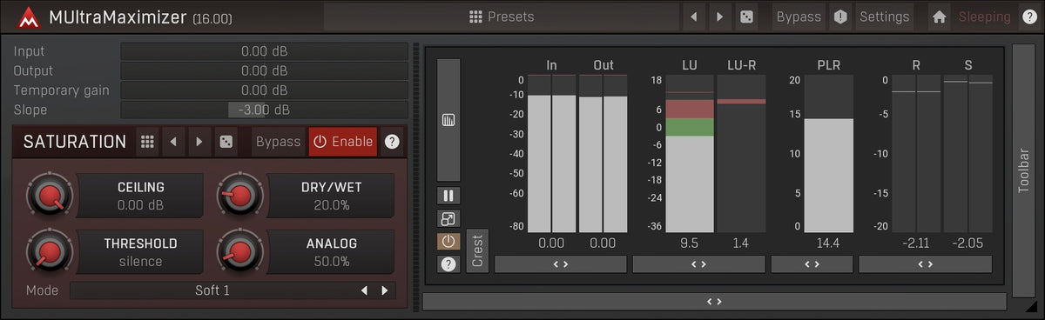Select next Mode with right arrow

tap(384, 290)
